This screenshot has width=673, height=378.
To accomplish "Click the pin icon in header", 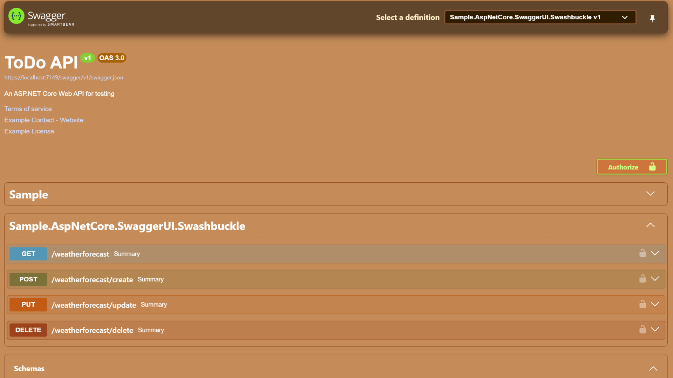I will [652, 18].
